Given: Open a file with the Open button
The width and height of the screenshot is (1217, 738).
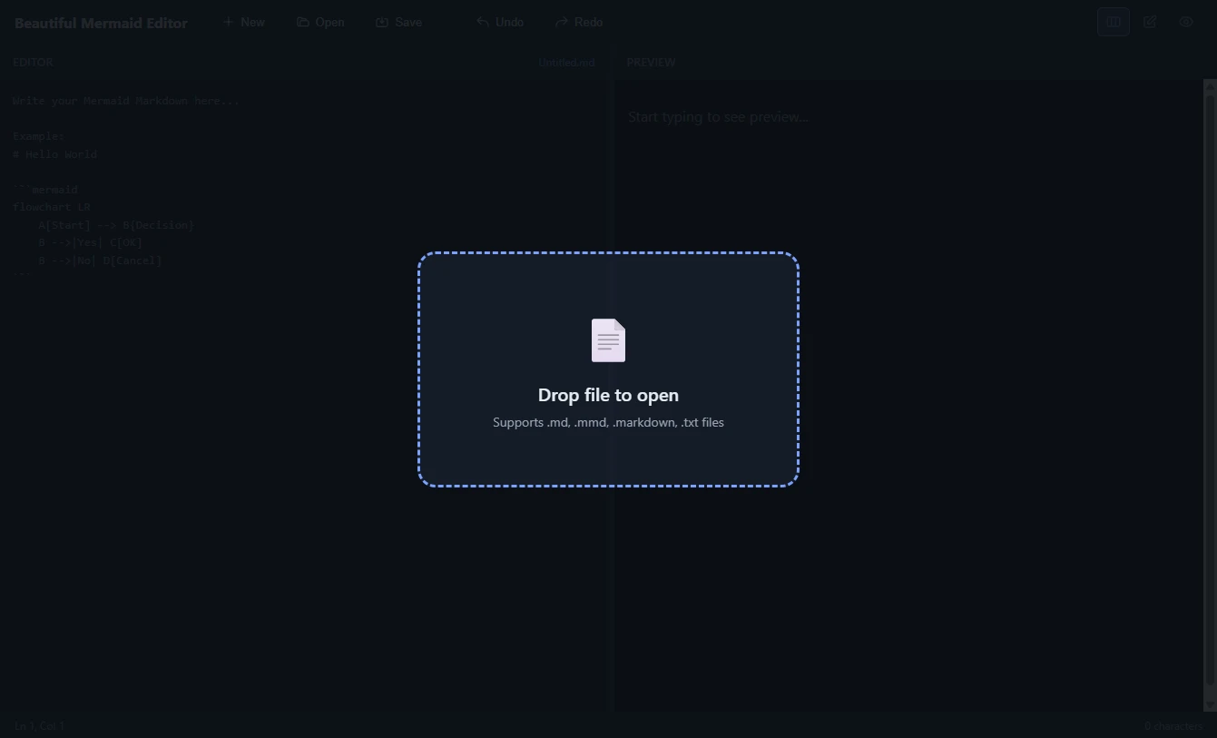Looking at the screenshot, I should click(320, 22).
